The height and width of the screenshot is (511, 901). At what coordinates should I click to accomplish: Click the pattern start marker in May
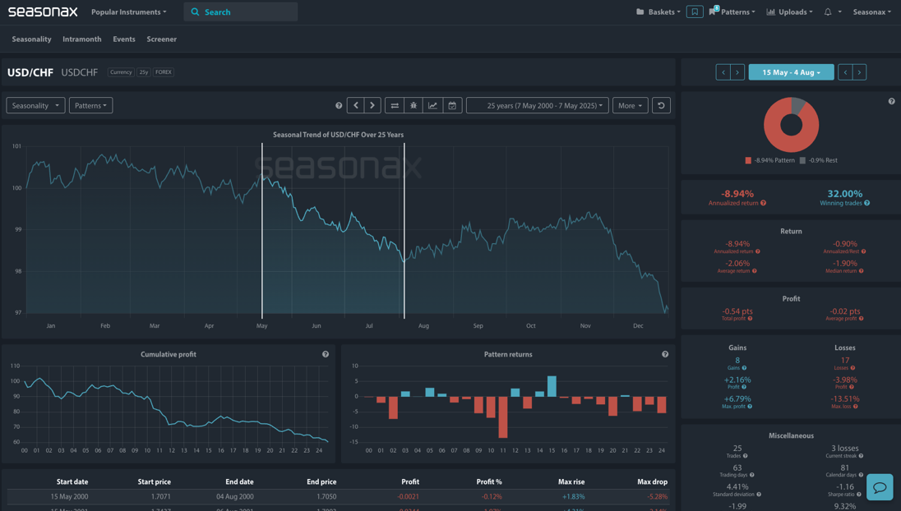(262, 230)
